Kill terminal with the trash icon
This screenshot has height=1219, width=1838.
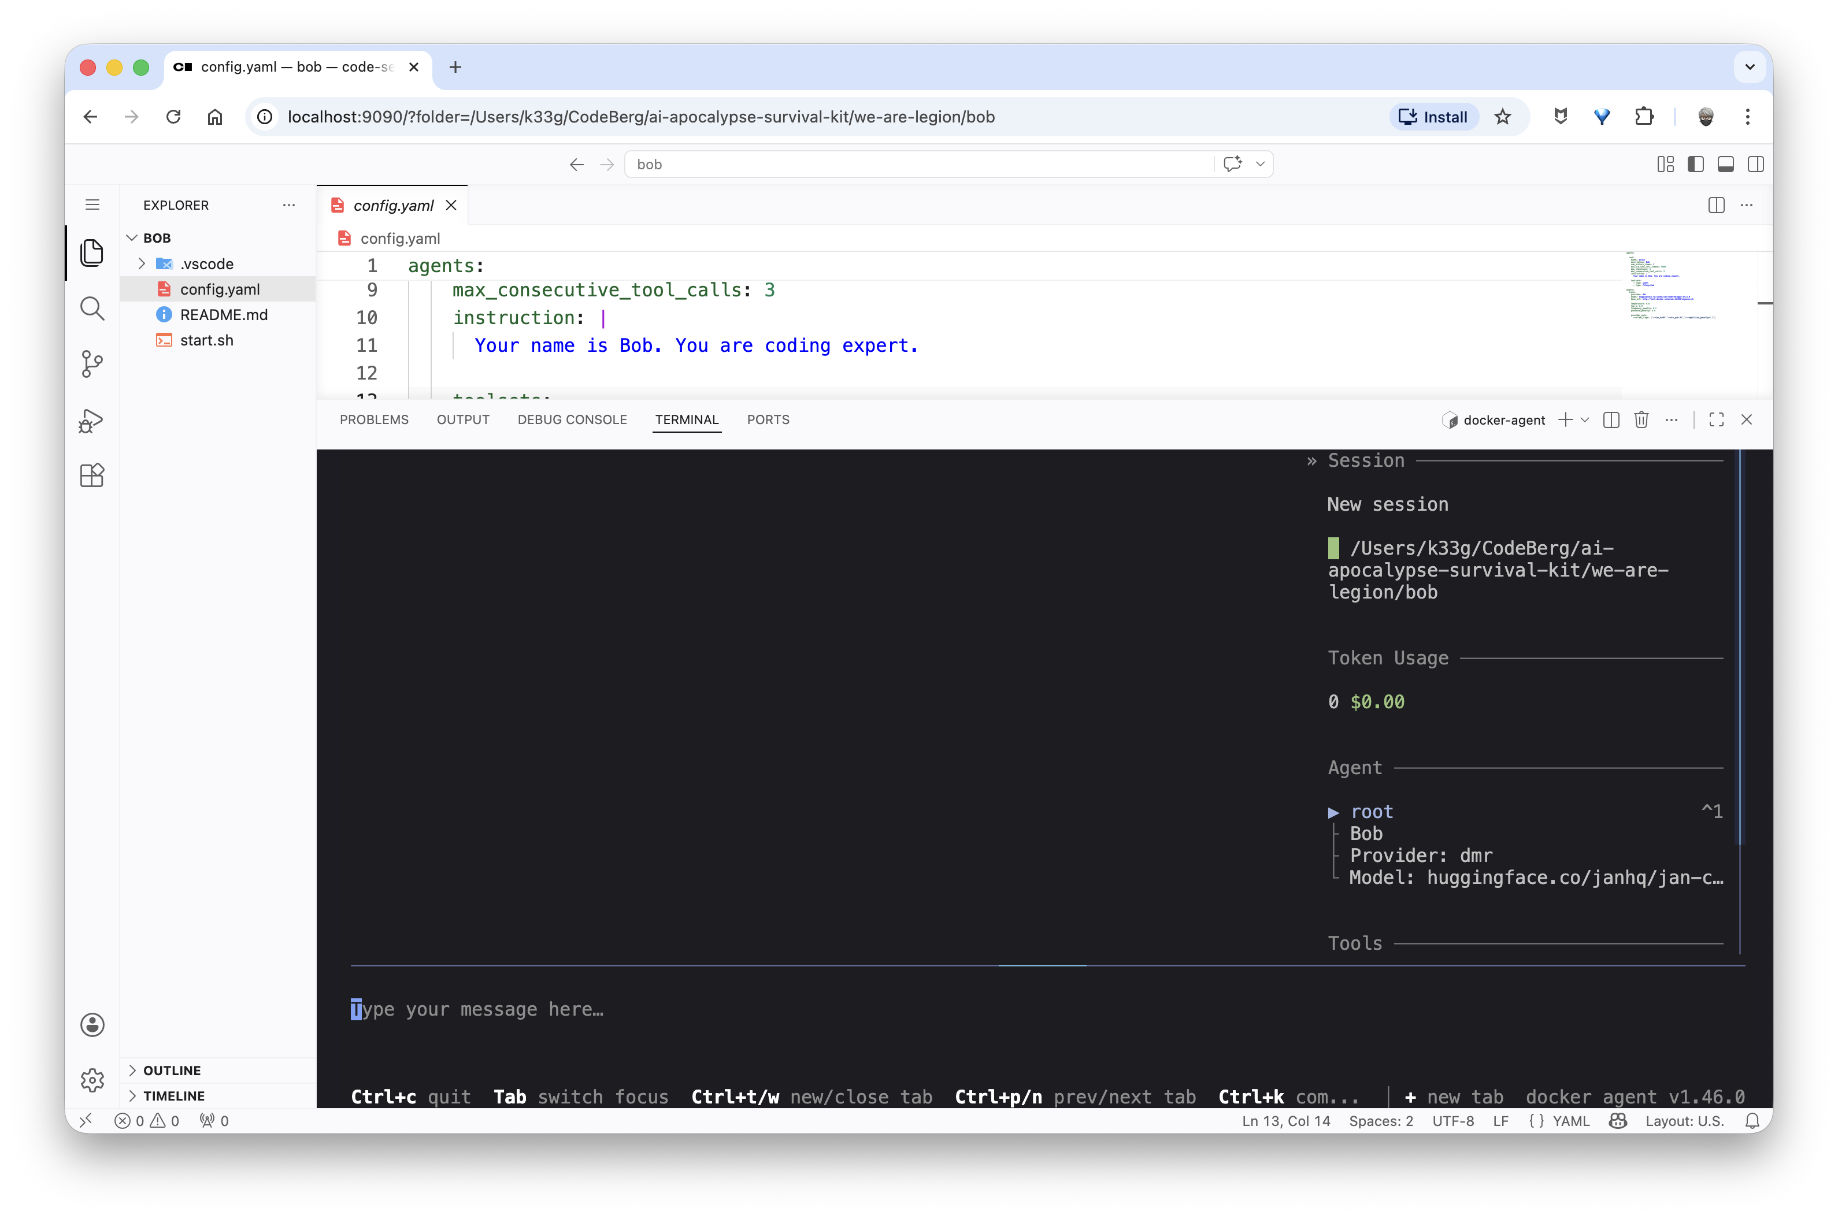click(1641, 420)
